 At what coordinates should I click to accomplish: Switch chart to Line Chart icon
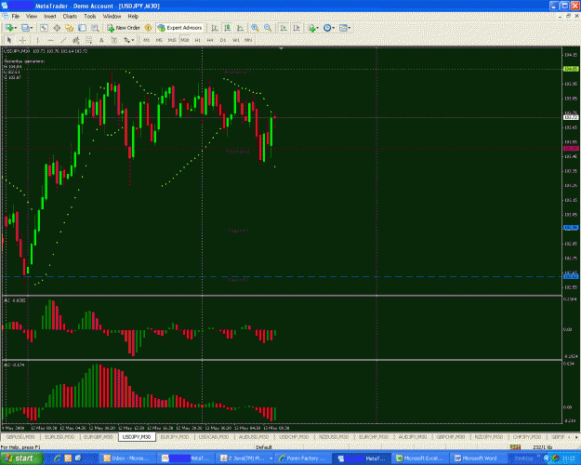click(x=240, y=28)
